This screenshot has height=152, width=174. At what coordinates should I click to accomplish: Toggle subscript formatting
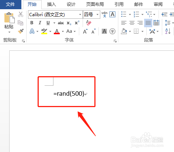click(69, 23)
